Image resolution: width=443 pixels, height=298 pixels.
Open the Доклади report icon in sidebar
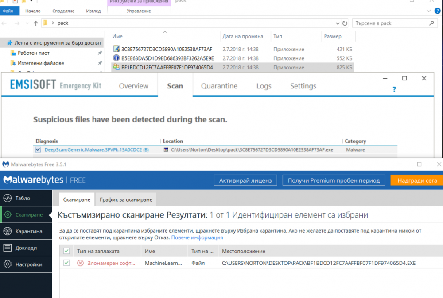[x=8, y=248]
